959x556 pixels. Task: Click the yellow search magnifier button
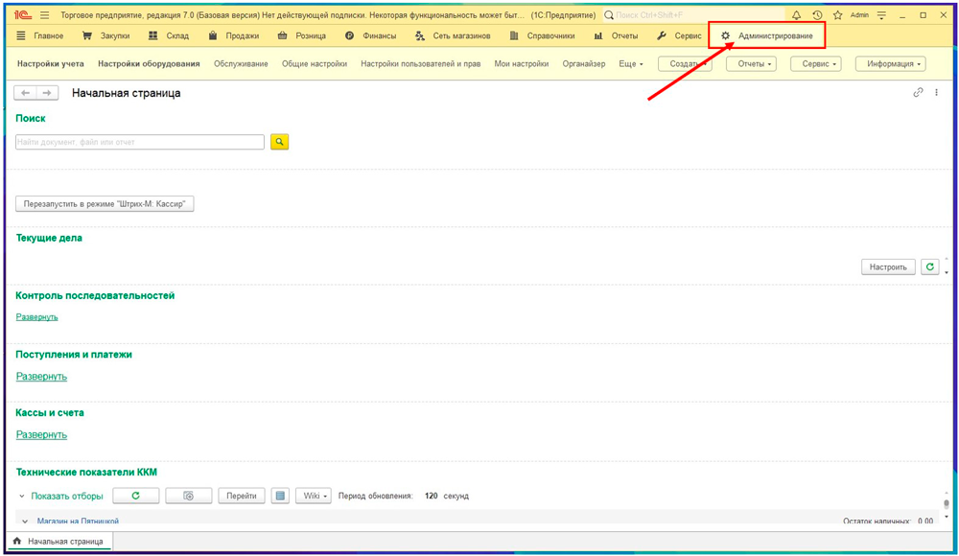(279, 142)
